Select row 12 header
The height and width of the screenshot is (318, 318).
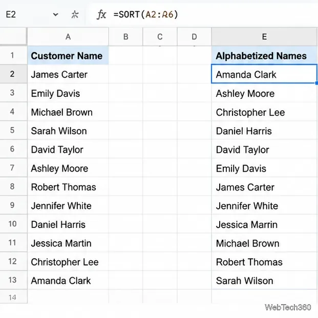(x=13, y=262)
